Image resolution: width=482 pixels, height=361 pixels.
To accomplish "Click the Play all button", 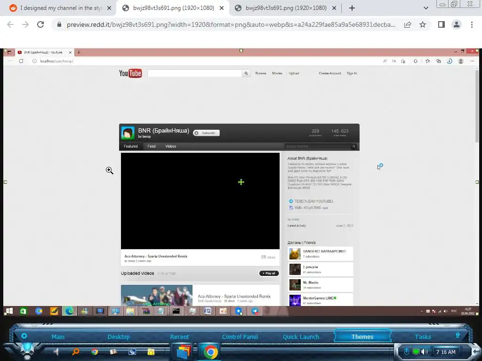I will point(269,273).
